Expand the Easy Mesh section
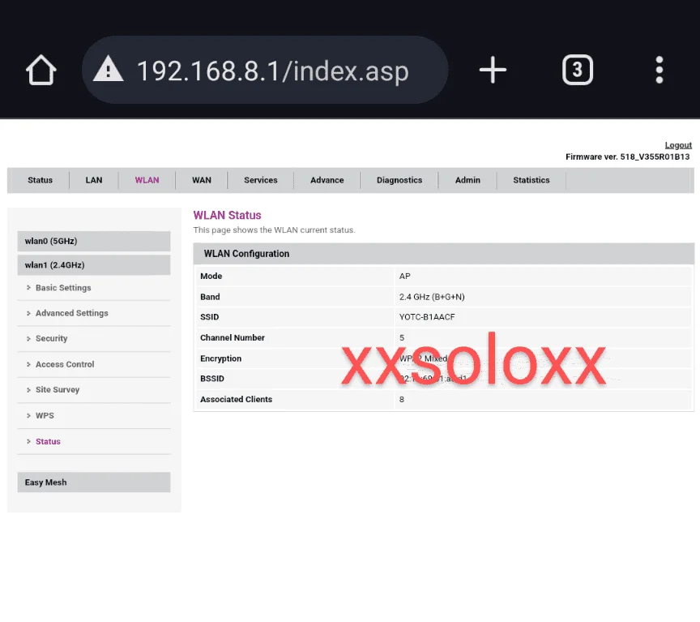The image size is (700, 622). pyautogui.click(x=94, y=483)
